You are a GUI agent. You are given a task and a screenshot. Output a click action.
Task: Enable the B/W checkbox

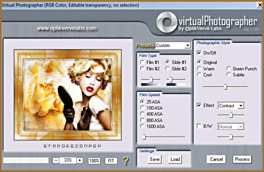tap(199, 126)
